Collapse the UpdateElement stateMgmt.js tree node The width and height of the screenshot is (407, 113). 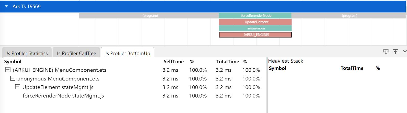click(x=18, y=87)
